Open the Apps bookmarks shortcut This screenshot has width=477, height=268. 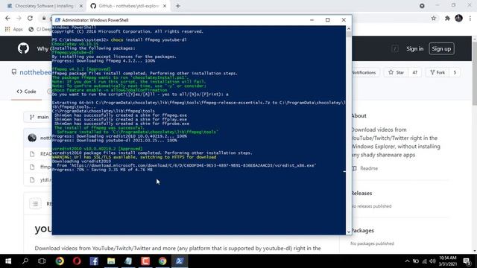(x=14, y=29)
